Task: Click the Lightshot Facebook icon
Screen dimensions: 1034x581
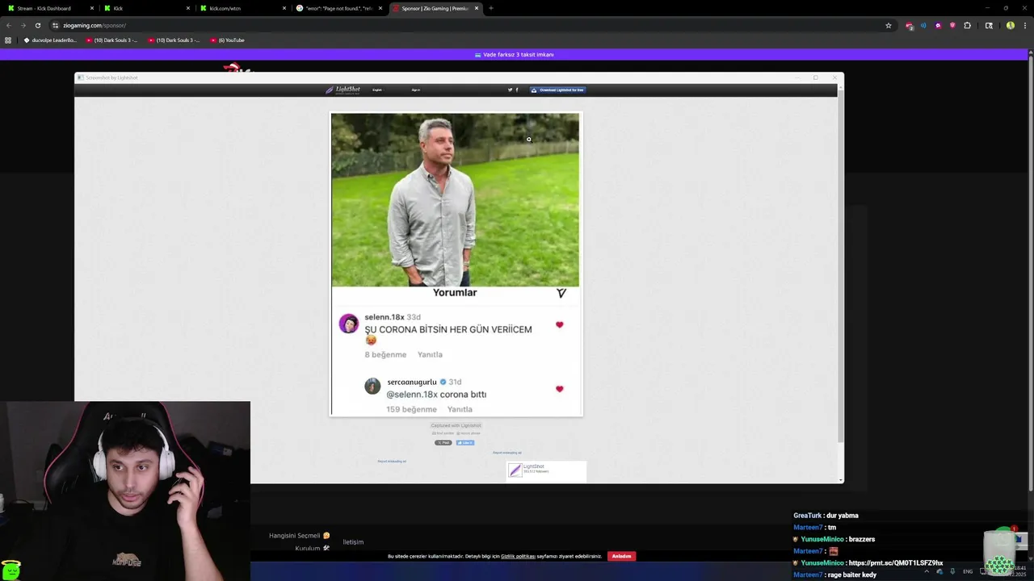Action: [517, 90]
